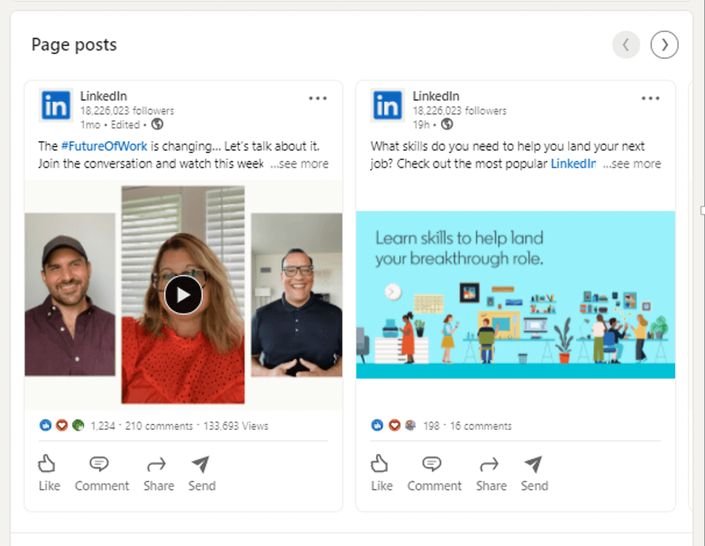
Task: Like the skills post from 19h ago
Action: tap(382, 473)
